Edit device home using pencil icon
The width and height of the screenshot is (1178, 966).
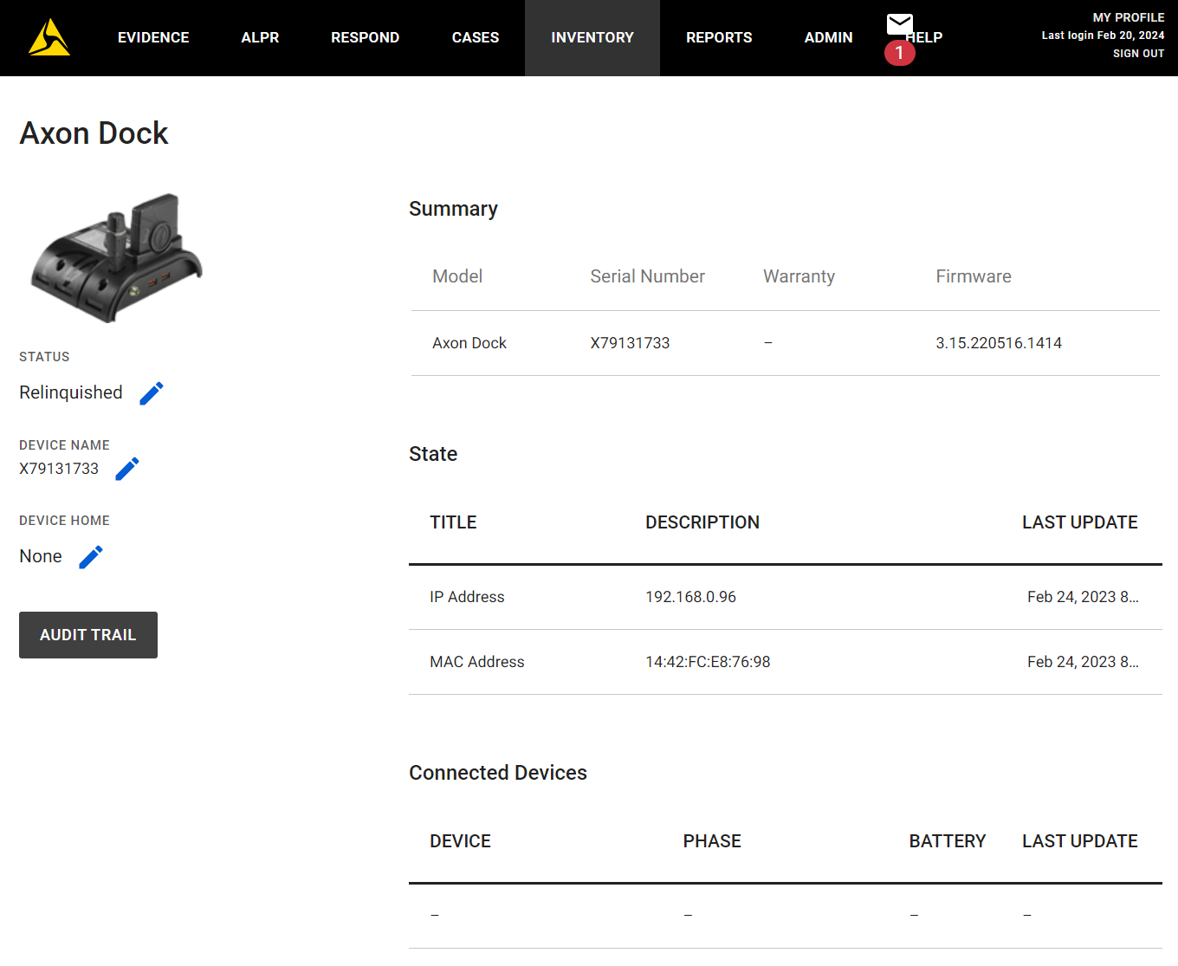pyautogui.click(x=91, y=557)
